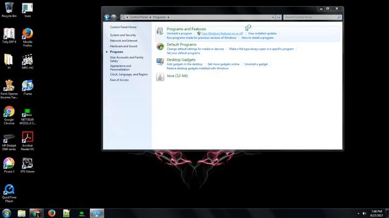Click Turn Windows features on or off
The width and height of the screenshot is (389, 218).
[x=222, y=33]
